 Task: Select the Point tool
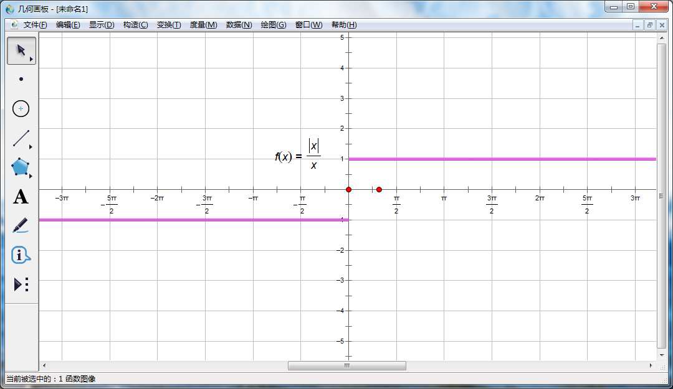click(x=21, y=79)
